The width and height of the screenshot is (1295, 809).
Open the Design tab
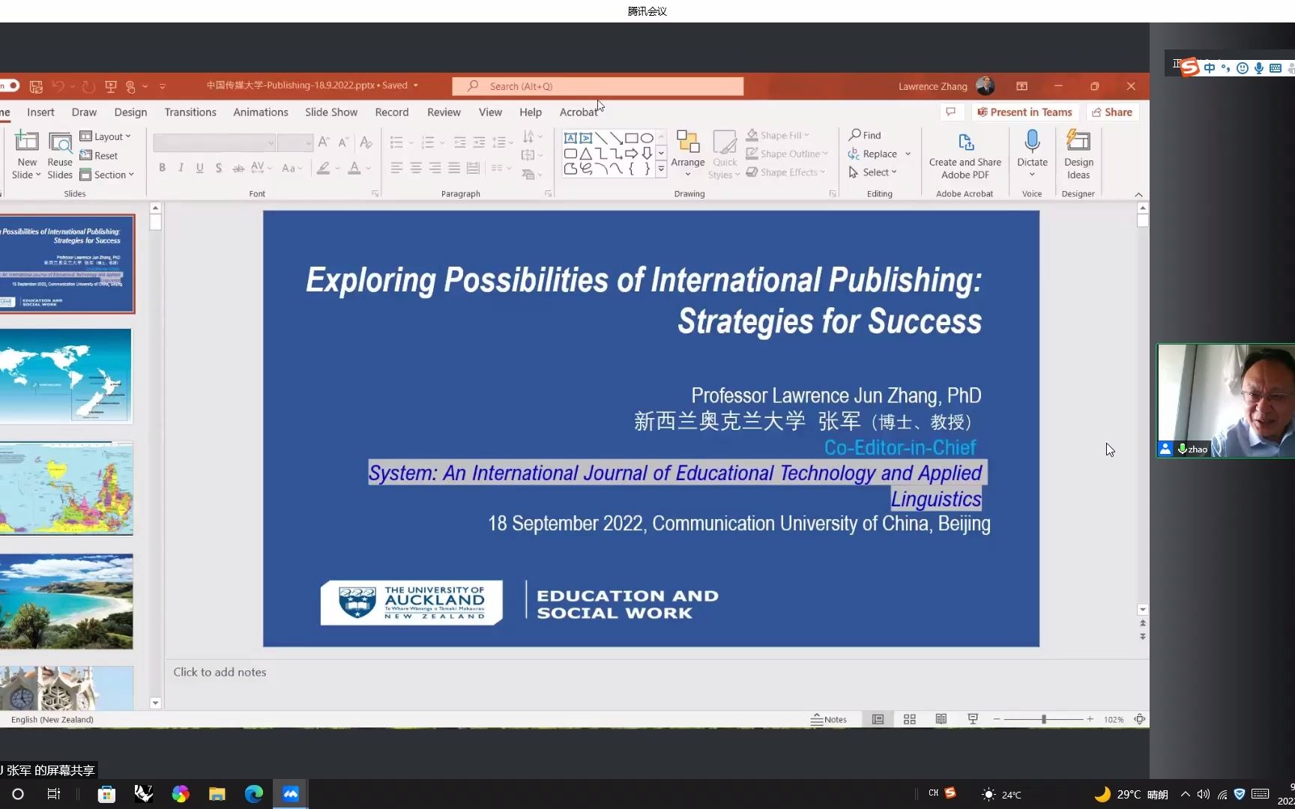pos(130,112)
